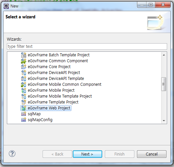Image resolution: width=174 pixels, height=167 pixels.
Task: Click the eGovFrame Mobile Common Component icon
Action: click(x=24, y=84)
